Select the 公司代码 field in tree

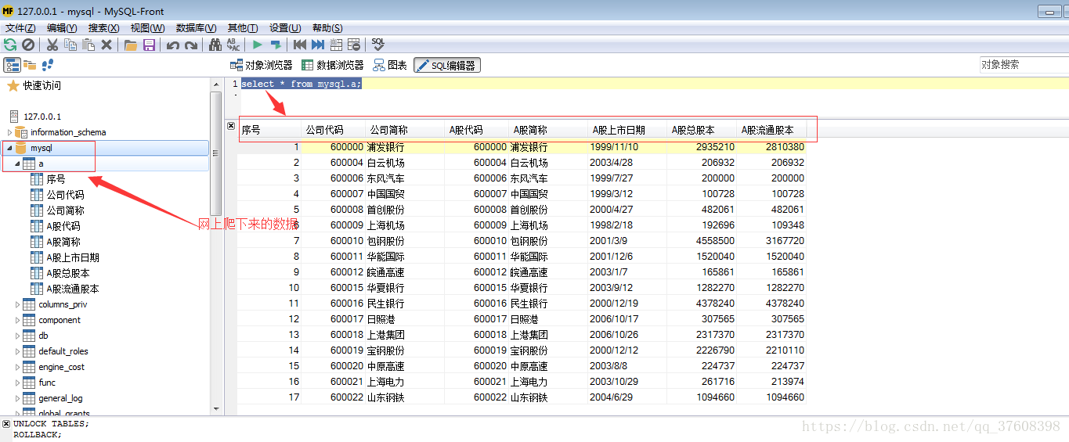[65, 195]
